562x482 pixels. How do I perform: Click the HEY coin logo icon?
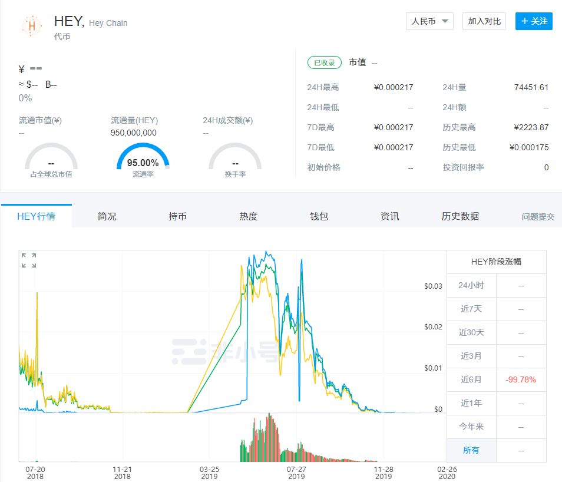pos(32,26)
